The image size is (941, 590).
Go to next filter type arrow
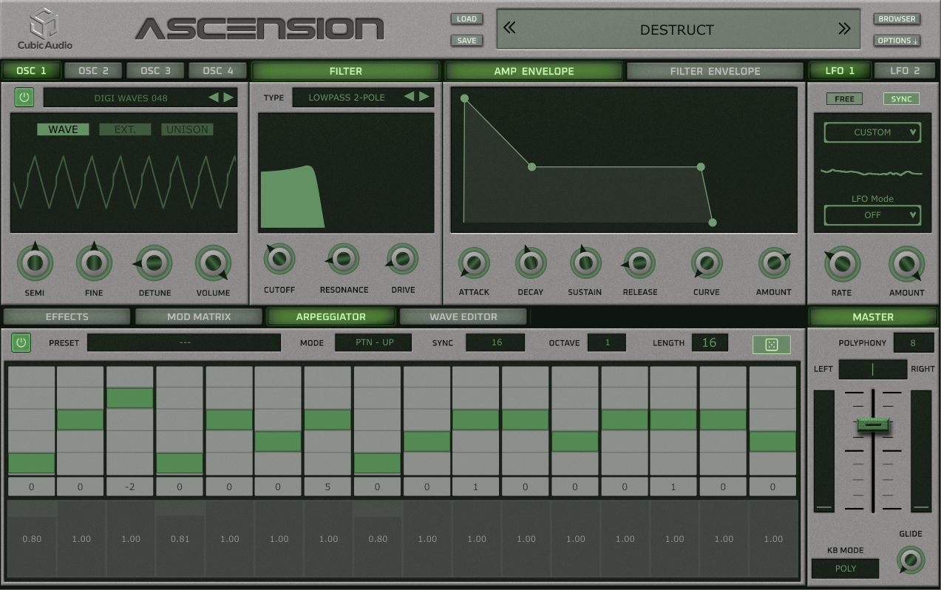424,97
